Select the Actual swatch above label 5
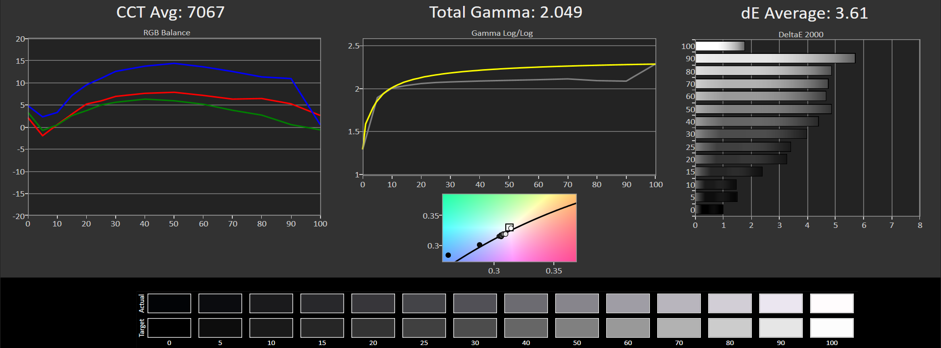The image size is (941, 348). point(220,303)
